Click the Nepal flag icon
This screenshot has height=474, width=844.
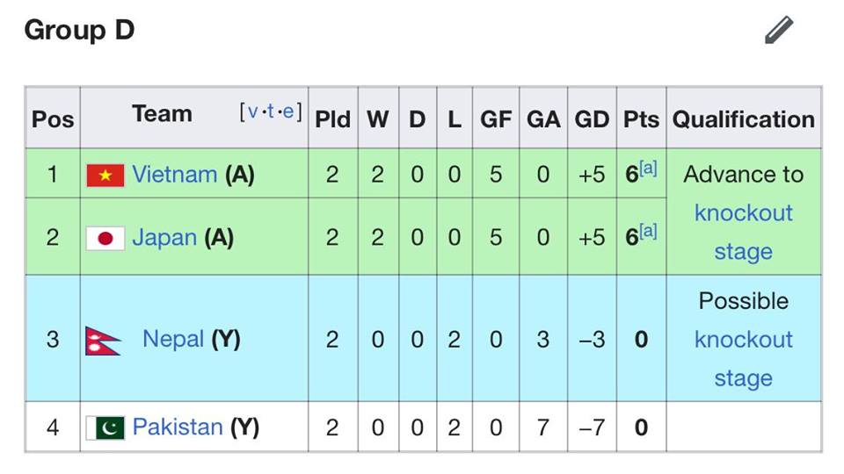pos(103,341)
